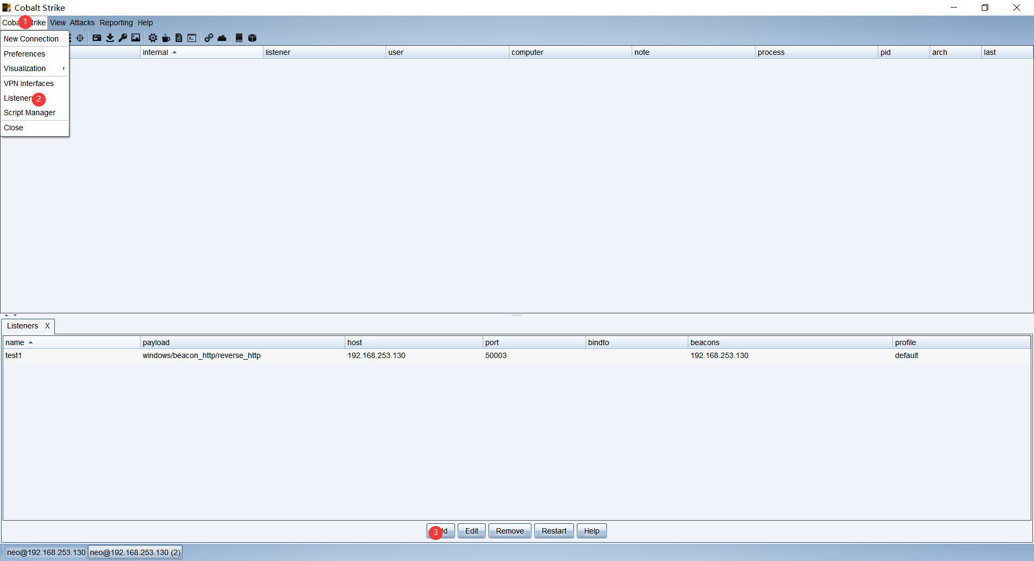Viewport: 1034px width, 561px height.
Task: Click the gear payload generator icon
Action: click(x=153, y=38)
